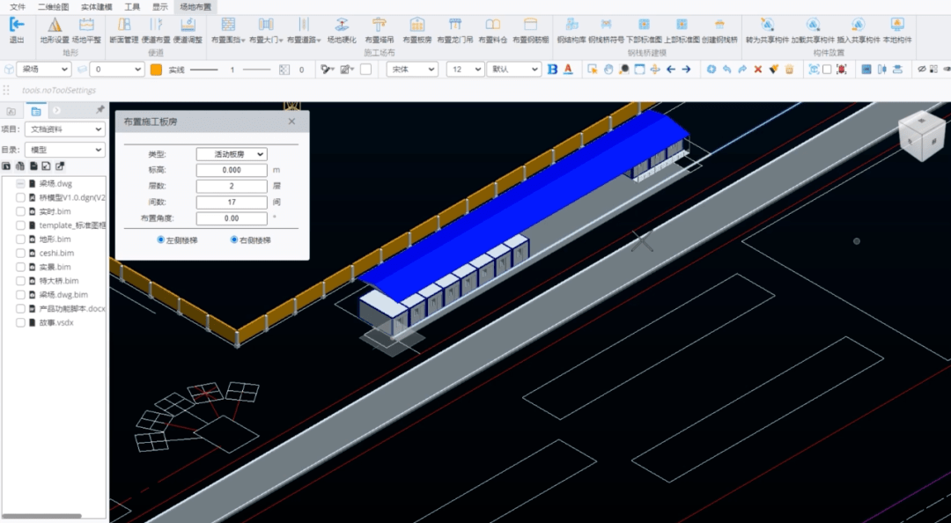Open the 类型 活动板房 dropdown
The height and width of the screenshot is (523, 951).
(x=232, y=154)
